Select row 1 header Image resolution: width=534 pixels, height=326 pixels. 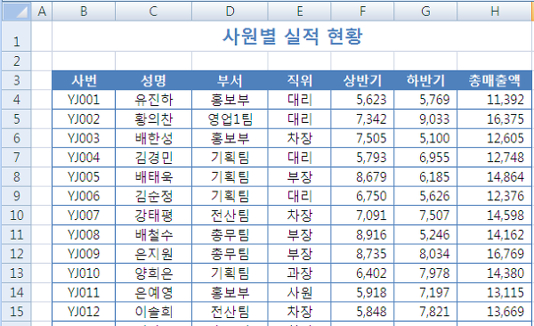coord(16,37)
